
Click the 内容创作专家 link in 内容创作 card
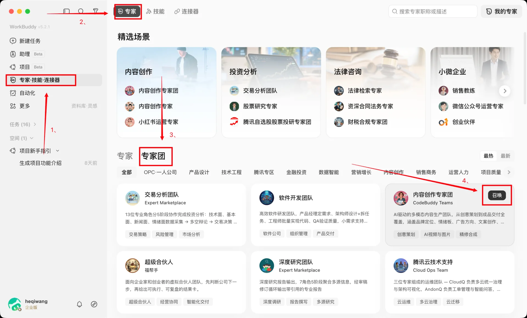click(155, 106)
